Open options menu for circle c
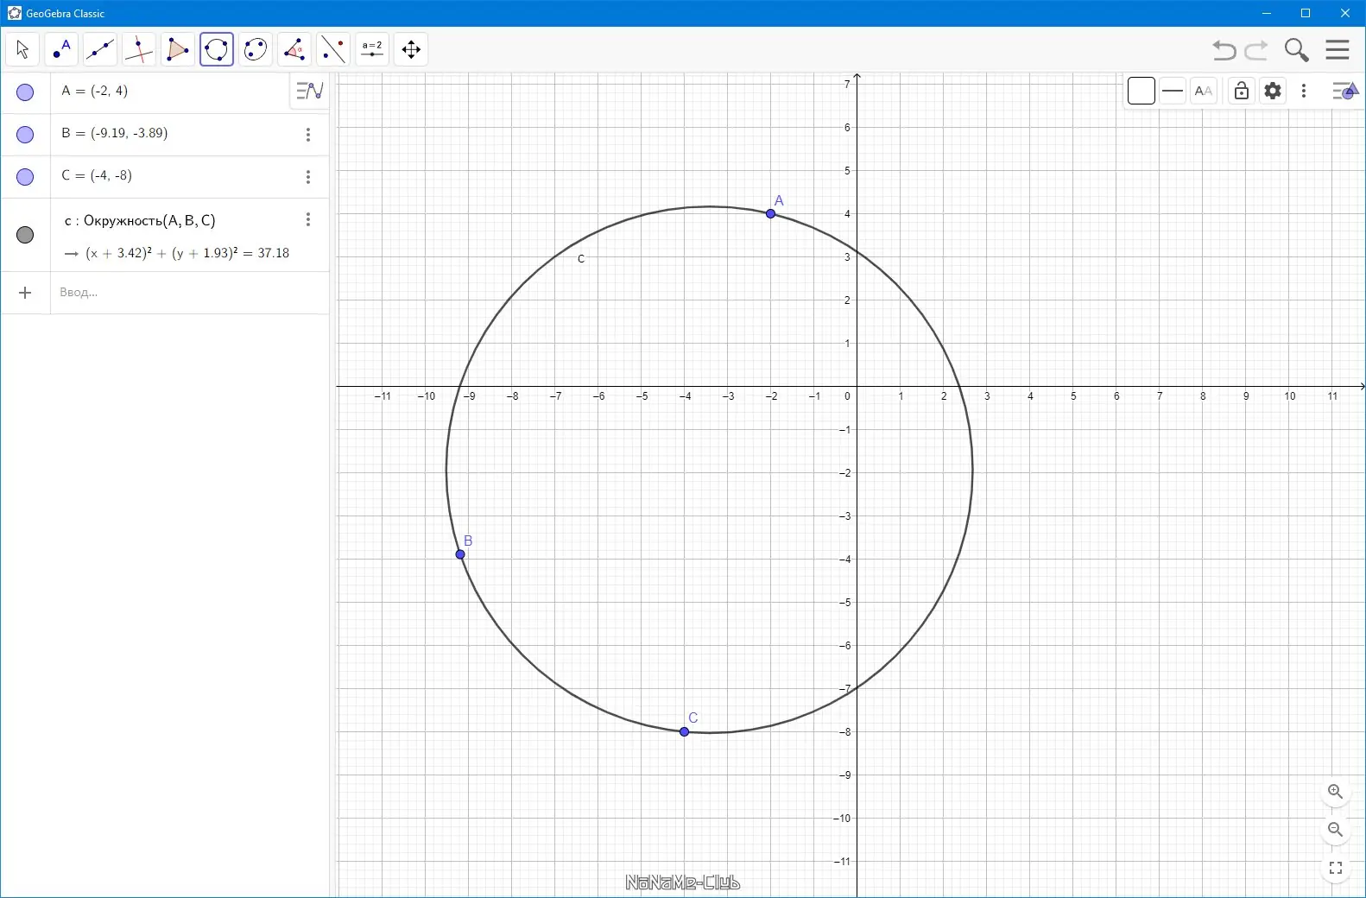 [x=308, y=219]
